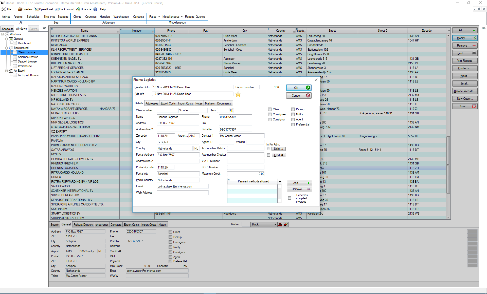Screen dimensions: 487x294
Task: Open Help via the blue question mark icon
Action: click(x=95, y=9)
